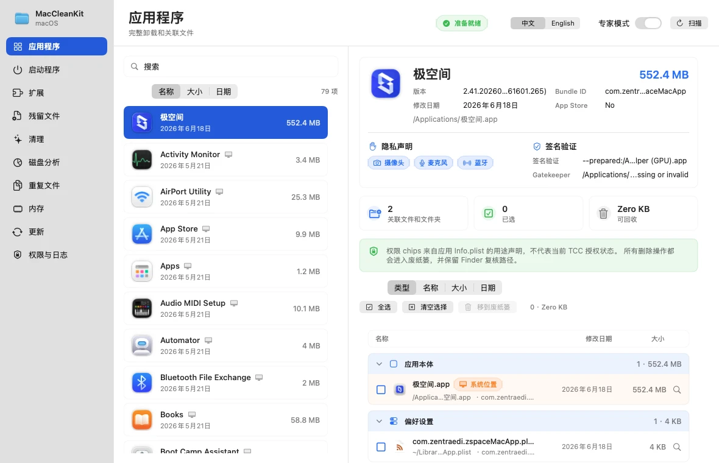Click the 全选 button
719x463 pixels.
[x=379, y=307]
